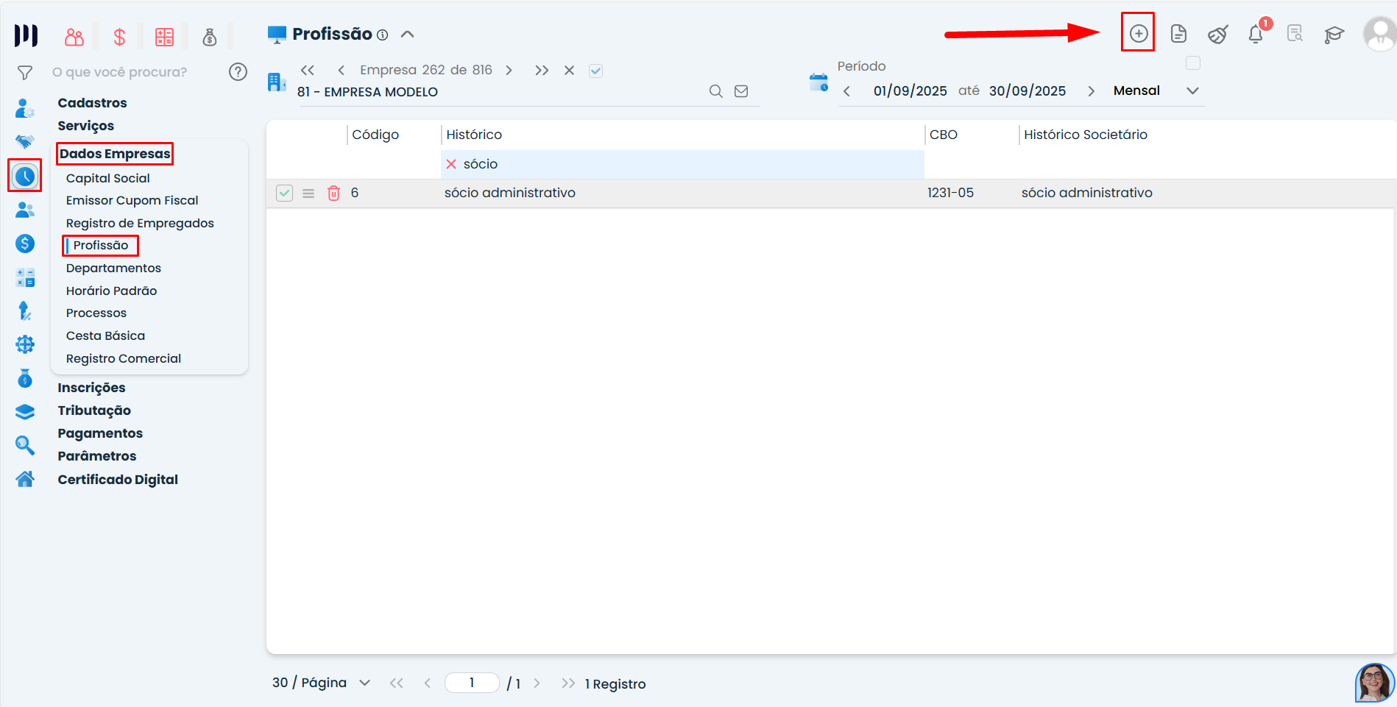Screen dimensions: 1397x707
Task: Open the Cesta Básica page
Action: [x=105, y=335]
